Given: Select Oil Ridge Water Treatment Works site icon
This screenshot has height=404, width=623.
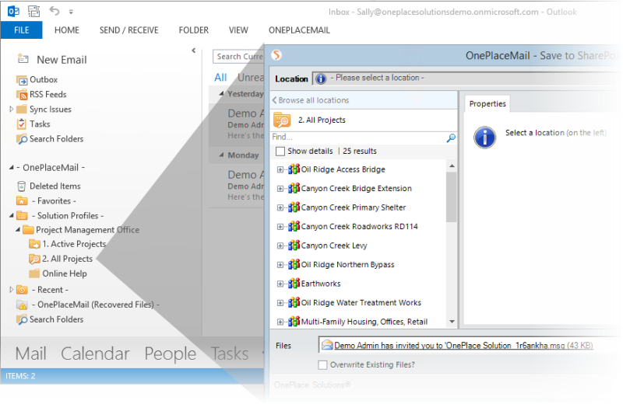Looking at the screenshot, I should [x=294, y=302].
